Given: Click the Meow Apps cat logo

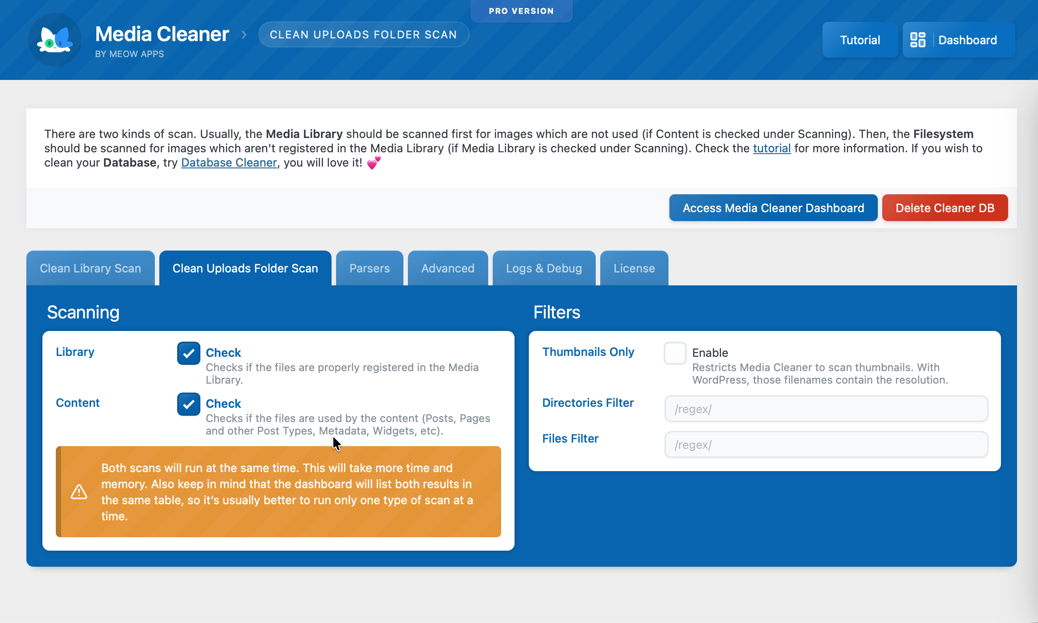Looking at the screenshot, I should coord(54,40).
